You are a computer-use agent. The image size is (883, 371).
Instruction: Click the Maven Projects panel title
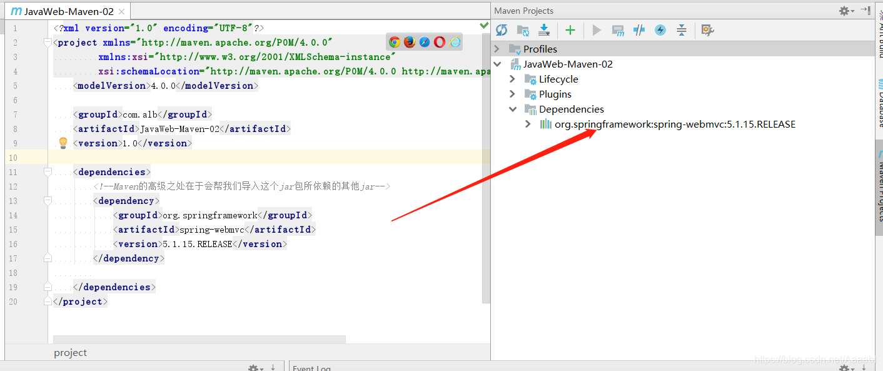click(523, 11)
